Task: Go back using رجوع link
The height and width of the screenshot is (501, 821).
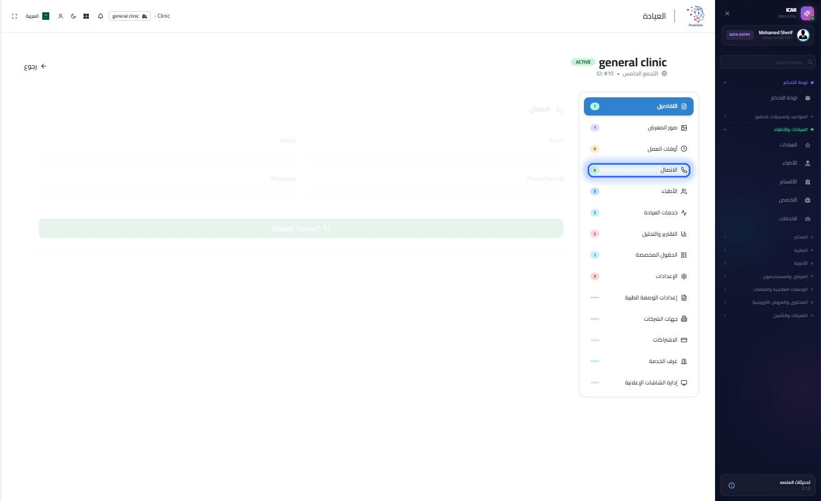Action: pyautogui.click(x=35, y=66)
